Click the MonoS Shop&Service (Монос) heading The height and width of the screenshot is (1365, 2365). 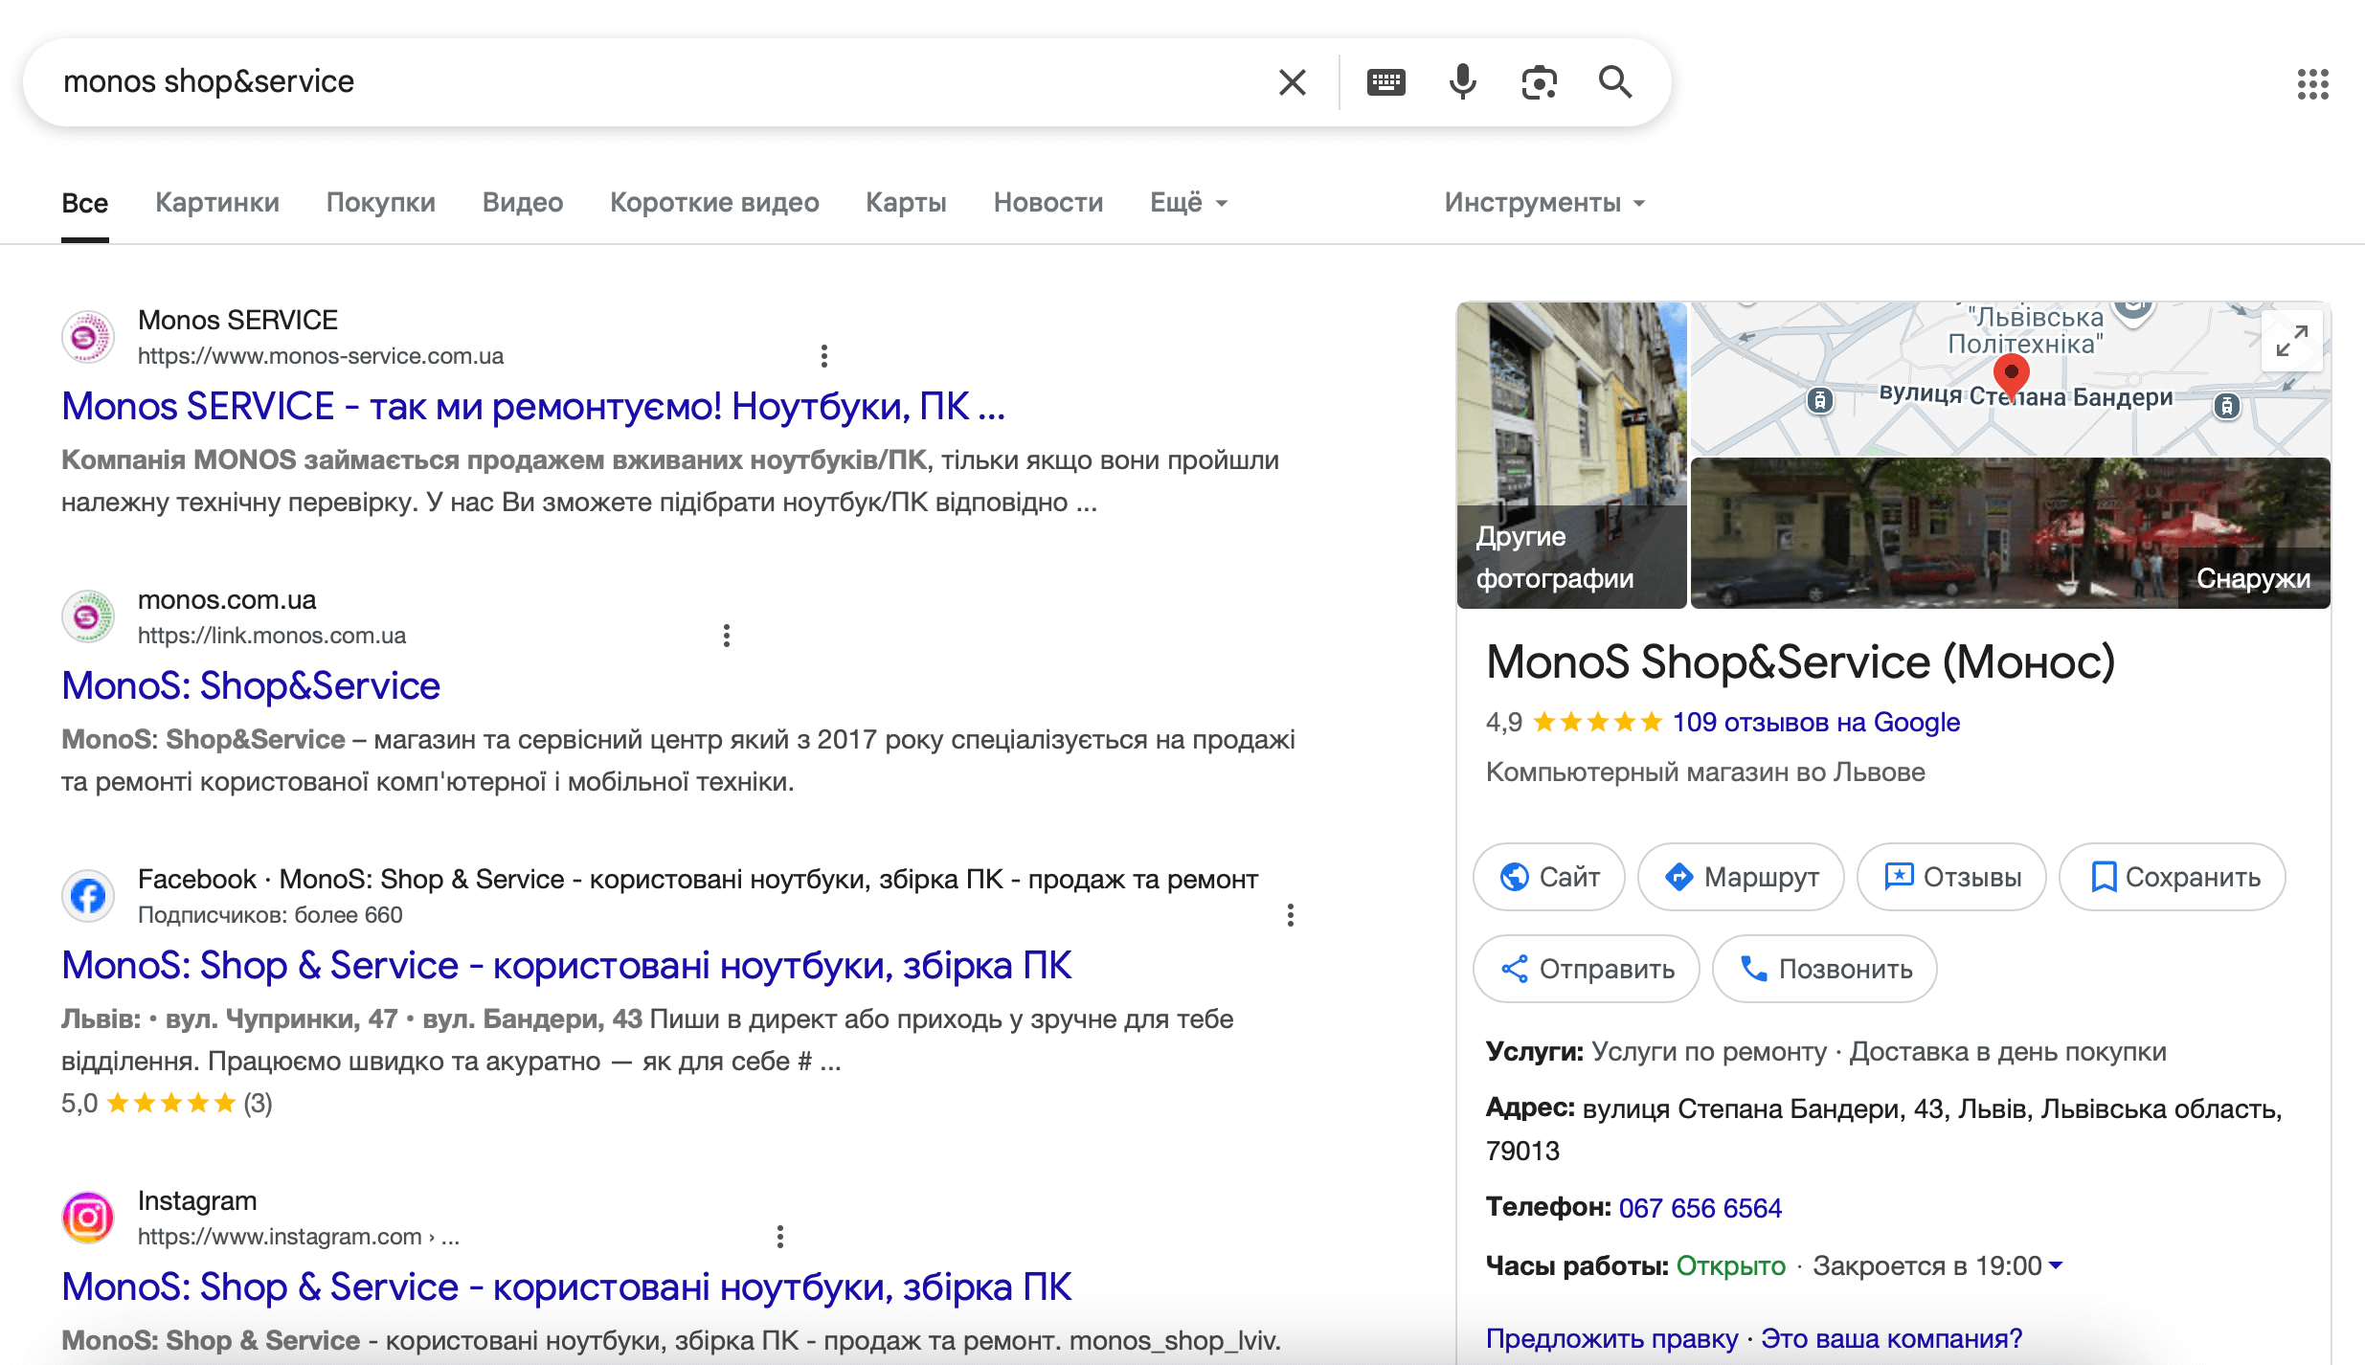[1800, 662]
